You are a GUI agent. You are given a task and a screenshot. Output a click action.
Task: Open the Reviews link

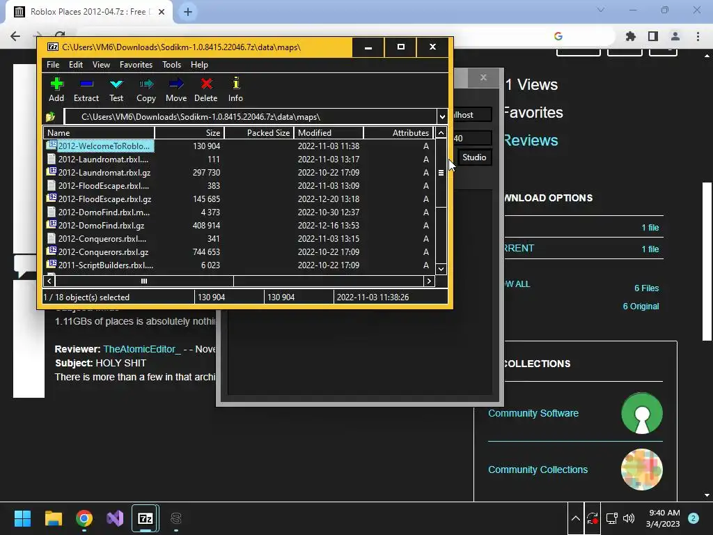[531, 141]
